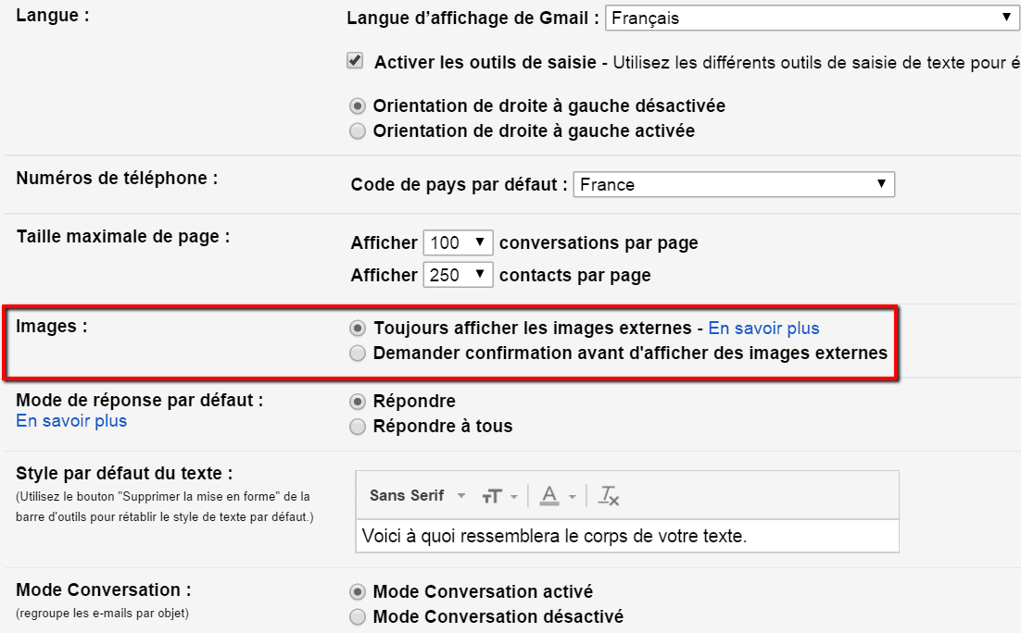Viewport: 1021px width, 633px height.
Task: Open the default country code dropdown
Action: tap(734, 184)
